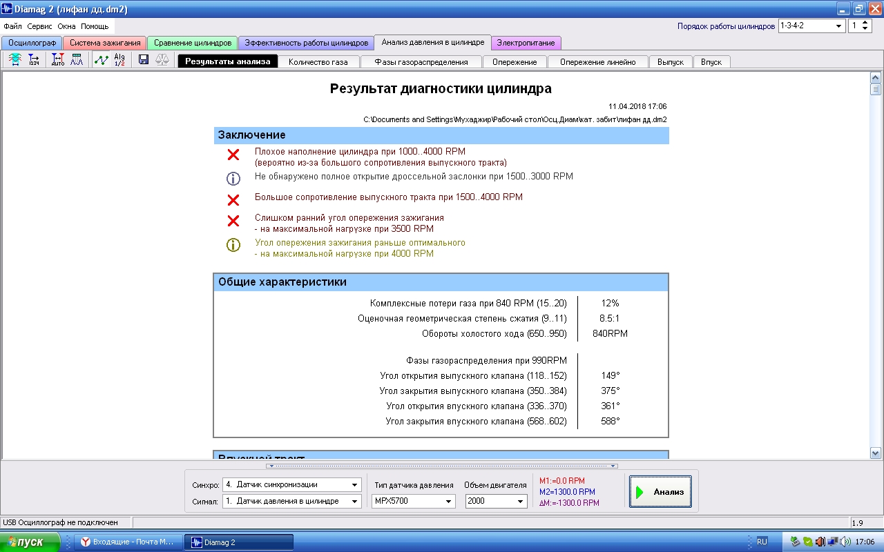Click the 12% gas losses value
The height and width of the screenshot is (552, 884).
coord(610,303)
